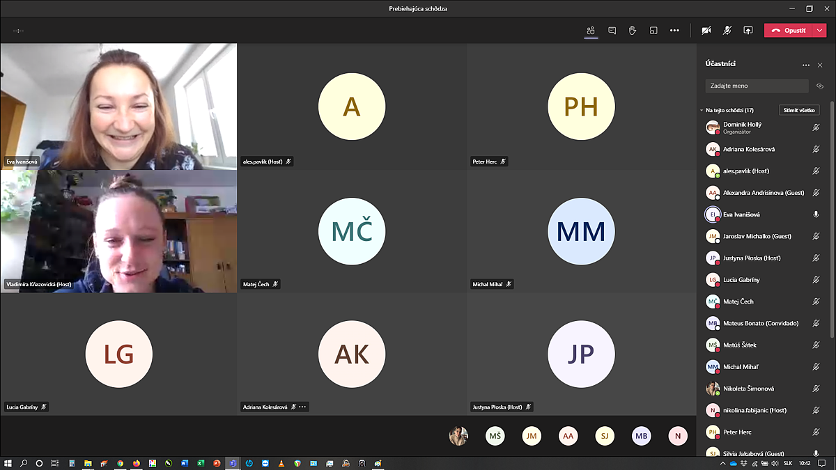Open more actions ellipsis in meeting toolbar
This screenshot has width=836, height=470.
pyautogui.click(x=674, y=31)
